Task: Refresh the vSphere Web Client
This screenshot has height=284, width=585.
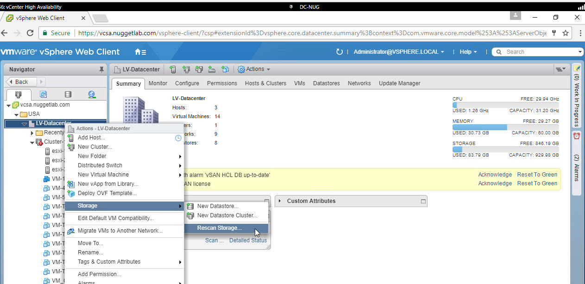Action: point(339,52)
